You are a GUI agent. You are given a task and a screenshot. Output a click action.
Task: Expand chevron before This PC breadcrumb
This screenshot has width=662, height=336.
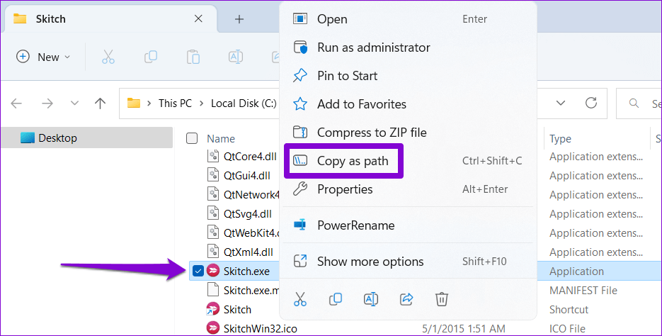[x=149, y=103]
